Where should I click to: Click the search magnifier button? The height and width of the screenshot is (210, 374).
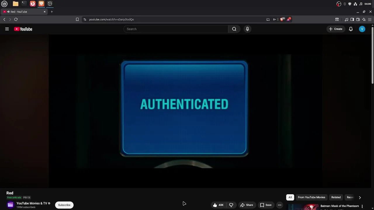click(234, 29)
